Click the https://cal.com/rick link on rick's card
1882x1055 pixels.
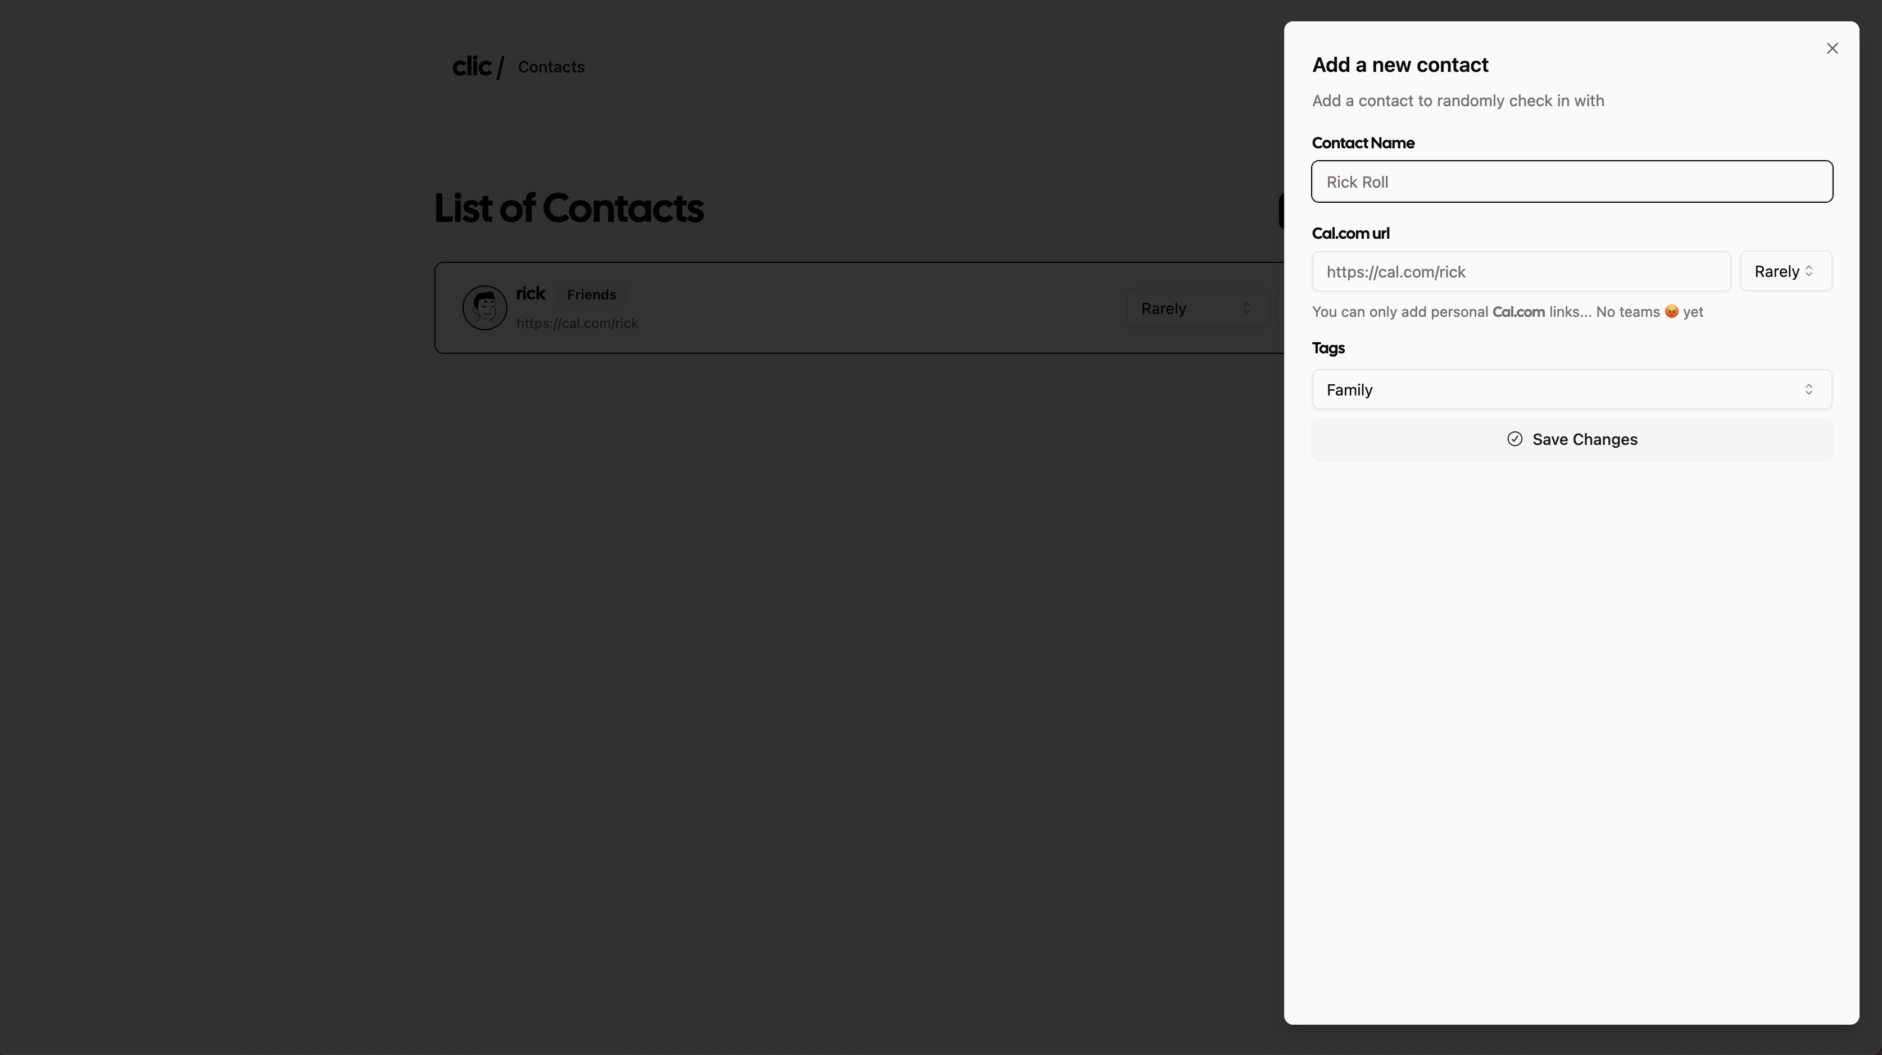coord(577,322)
